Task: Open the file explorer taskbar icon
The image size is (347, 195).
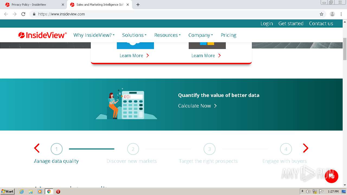Action: tap(31, 191)
